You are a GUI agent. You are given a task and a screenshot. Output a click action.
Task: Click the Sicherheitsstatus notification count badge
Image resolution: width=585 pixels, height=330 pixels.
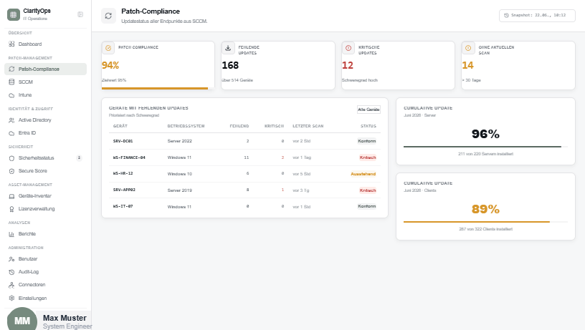coord(79,158)
